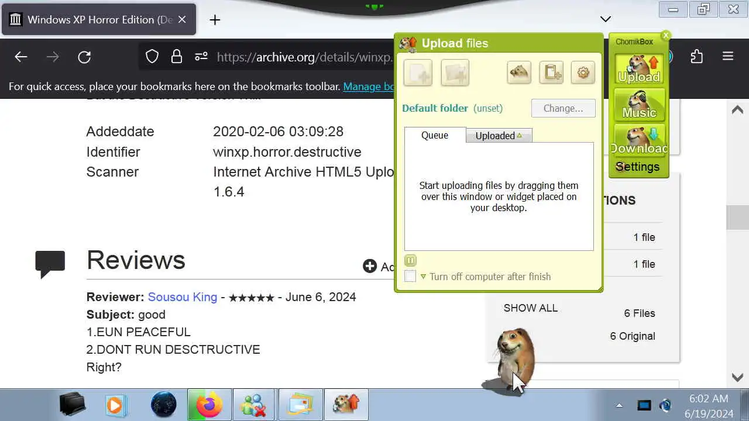Click the monitor icon in system tray
The height and width of the screenshot is (421, 749).
point(644,405)
